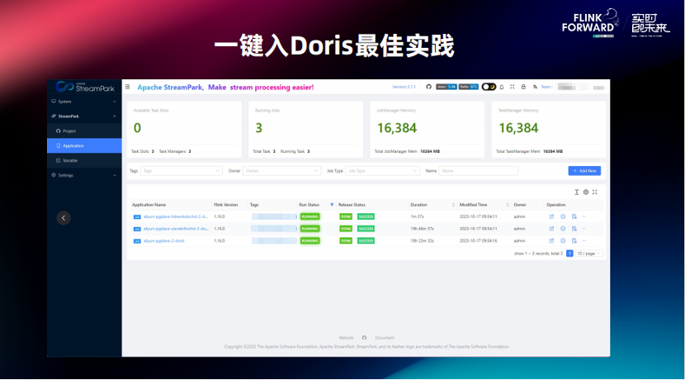Viewport: 685px width, 380px height.
Task: Open the table column settings gear
Action: (x=586, y=192)
